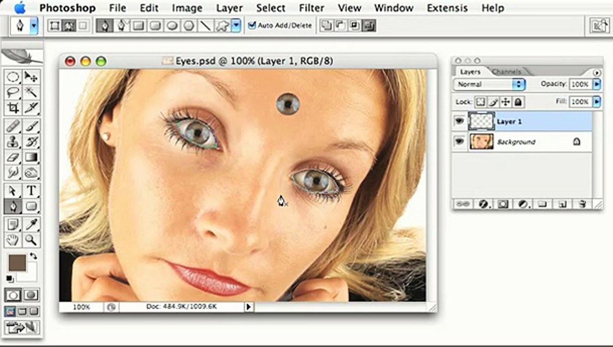
Task: Hide Layer 1 using its eye icon
Action: pos(459,121)
